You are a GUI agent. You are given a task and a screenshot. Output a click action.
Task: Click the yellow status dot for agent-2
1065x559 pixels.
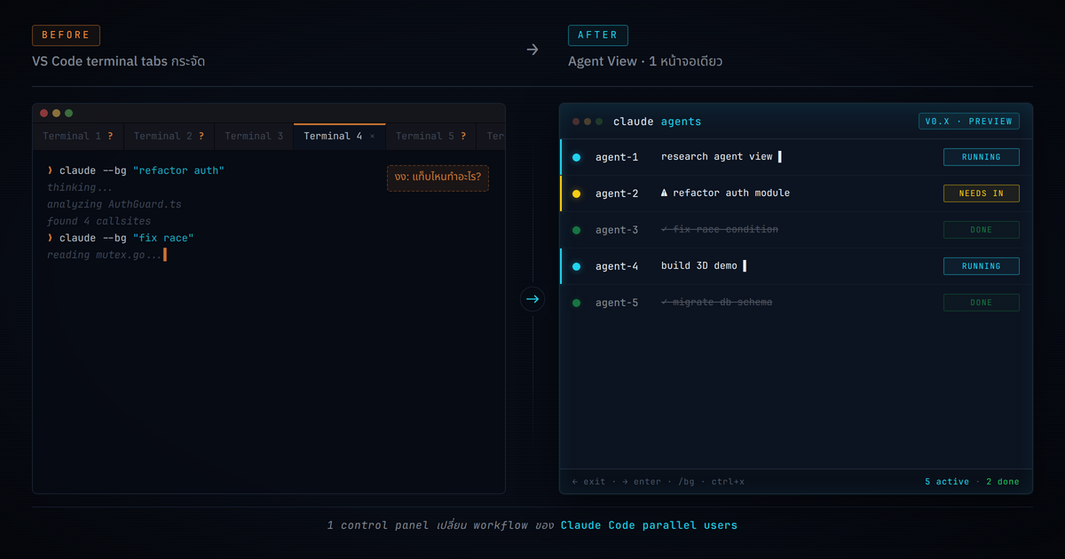pyautogui.click(x=576, y=193)
